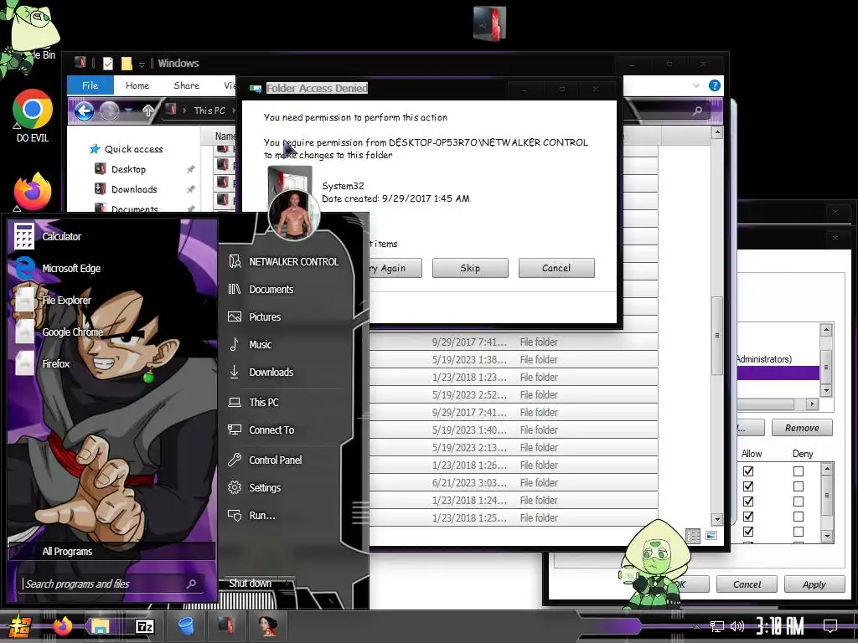This screenshot has height=643, width=858.
Task: Click Explorer Back navigation arrow
Action: click(x=84, y=111)
